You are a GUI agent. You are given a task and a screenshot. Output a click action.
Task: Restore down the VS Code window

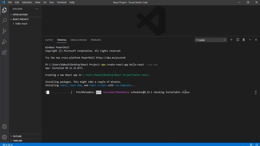pos(248,2)
